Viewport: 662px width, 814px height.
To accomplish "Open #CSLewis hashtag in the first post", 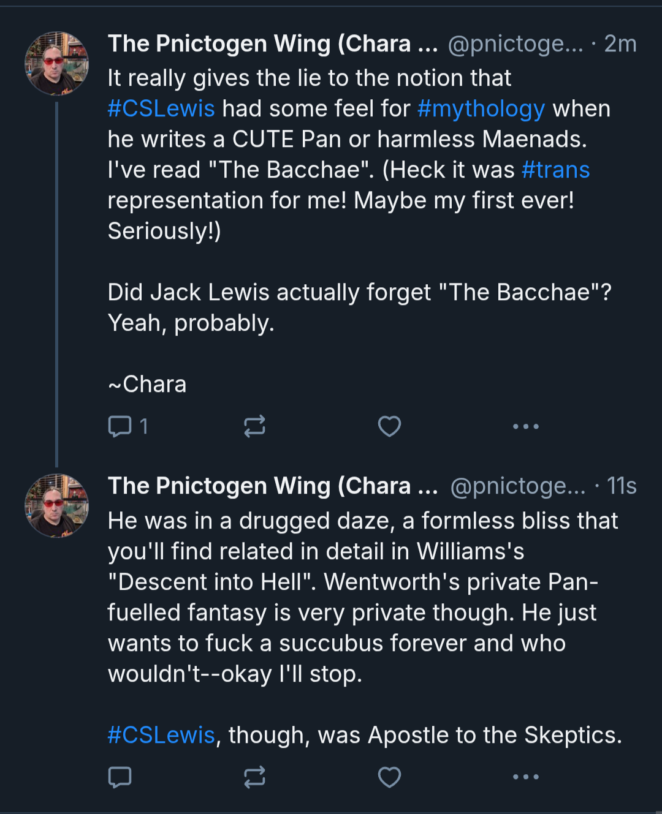I will coord(161,109).
